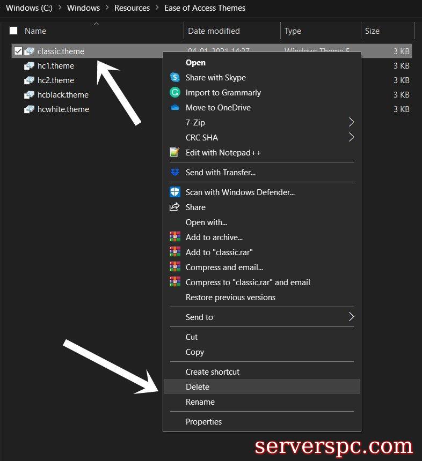Click the hcblack.theme file icon
The height and width of the screenshot is (461, 422).
pos(29,95)
